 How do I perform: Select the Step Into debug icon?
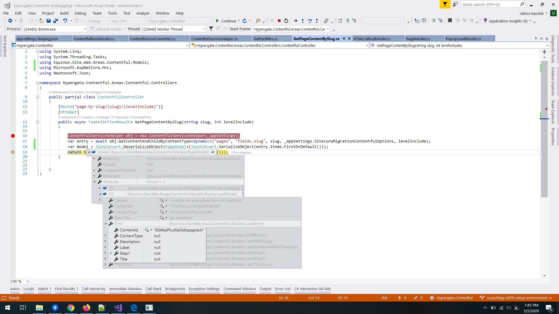click(303, 21)
